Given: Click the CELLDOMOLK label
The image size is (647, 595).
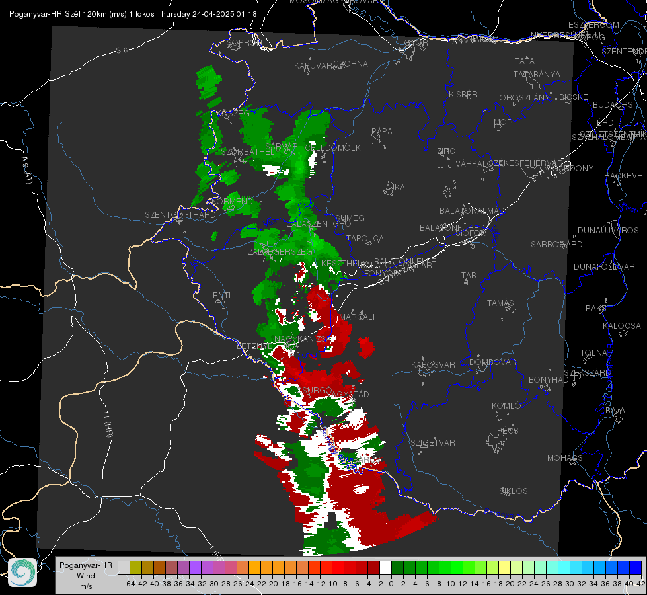Looking at the screenshot, I should (332, 148).
